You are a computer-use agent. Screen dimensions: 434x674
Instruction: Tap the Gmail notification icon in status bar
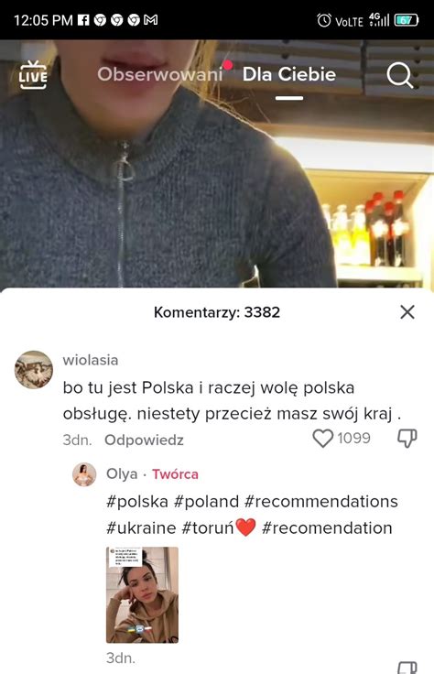click(150, 20)
